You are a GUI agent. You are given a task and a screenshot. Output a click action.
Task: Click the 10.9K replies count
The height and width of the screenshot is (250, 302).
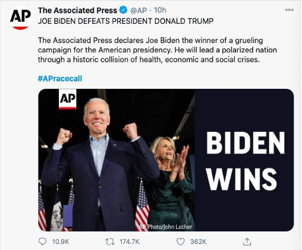(x=61, y=241)
